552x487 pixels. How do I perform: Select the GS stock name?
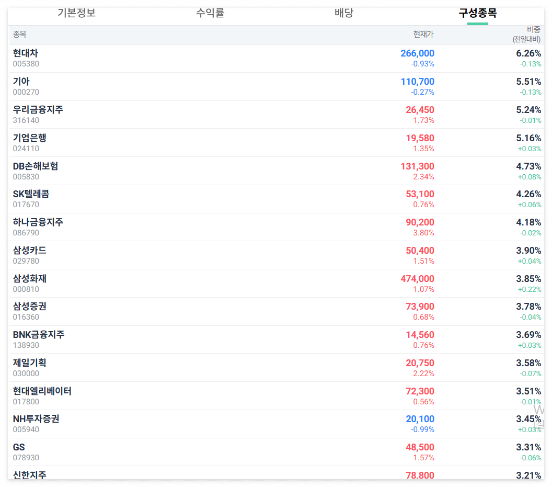click(19, 447)
